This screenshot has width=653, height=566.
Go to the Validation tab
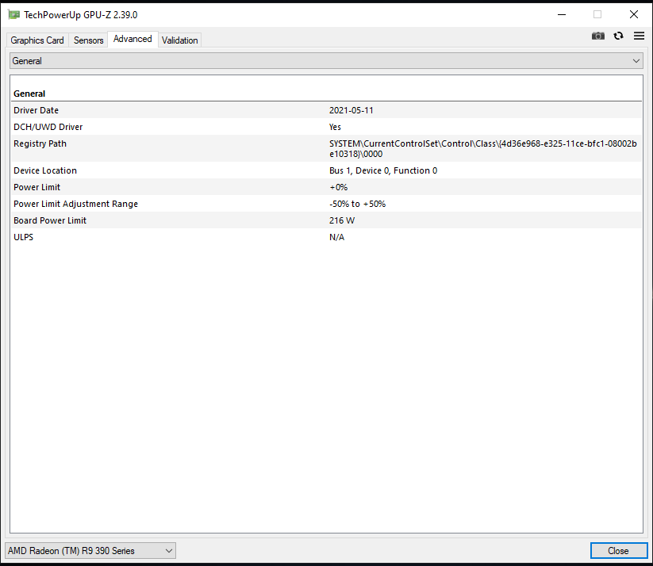point(179,40)
